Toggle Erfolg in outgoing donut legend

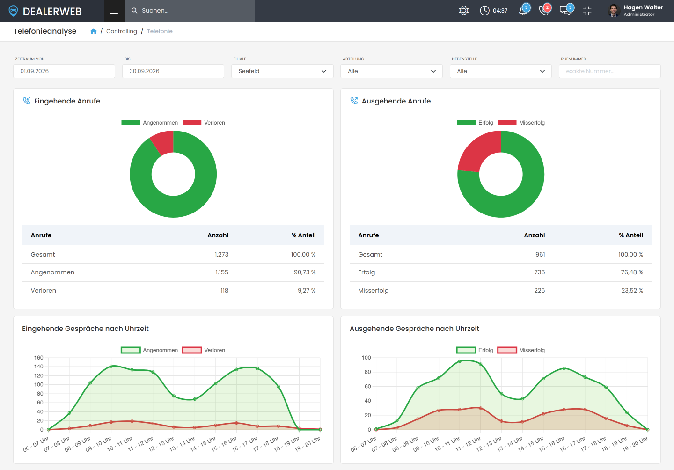point(475,123)
